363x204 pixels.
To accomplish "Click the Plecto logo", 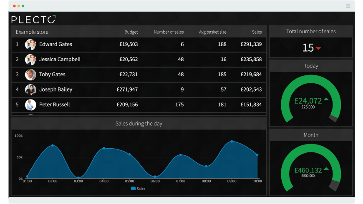I will click(33, 20).
